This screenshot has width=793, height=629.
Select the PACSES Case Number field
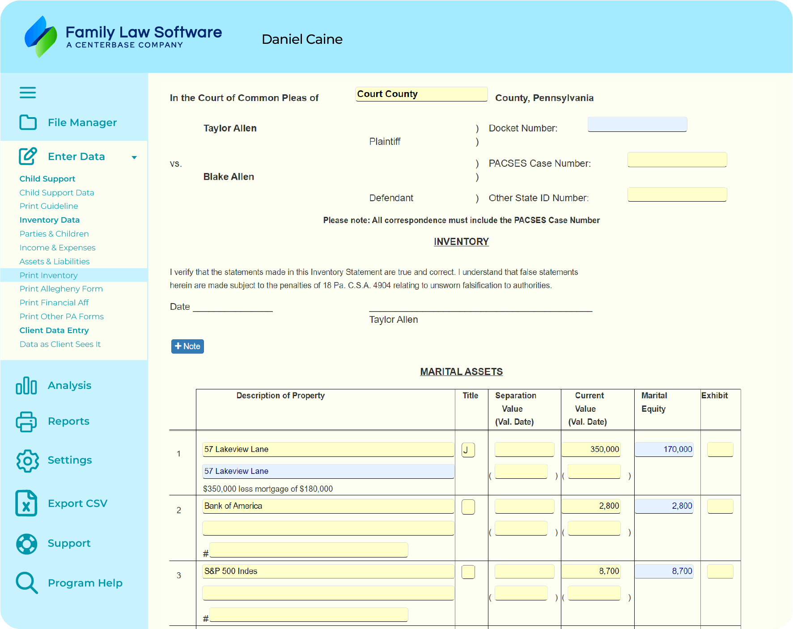click(677, 160)
